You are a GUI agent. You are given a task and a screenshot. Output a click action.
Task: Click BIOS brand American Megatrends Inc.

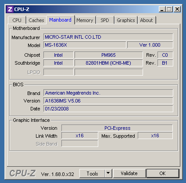click(x=108, y=93)
